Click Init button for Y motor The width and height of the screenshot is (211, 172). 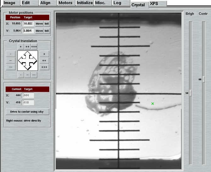[x=47, y=31]
